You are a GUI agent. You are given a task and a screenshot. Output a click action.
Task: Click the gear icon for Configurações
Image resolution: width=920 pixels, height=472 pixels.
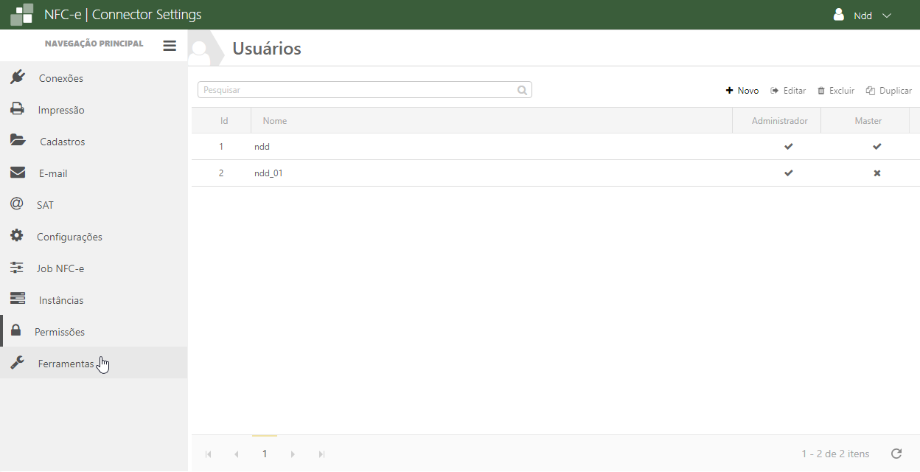[17, 236]
